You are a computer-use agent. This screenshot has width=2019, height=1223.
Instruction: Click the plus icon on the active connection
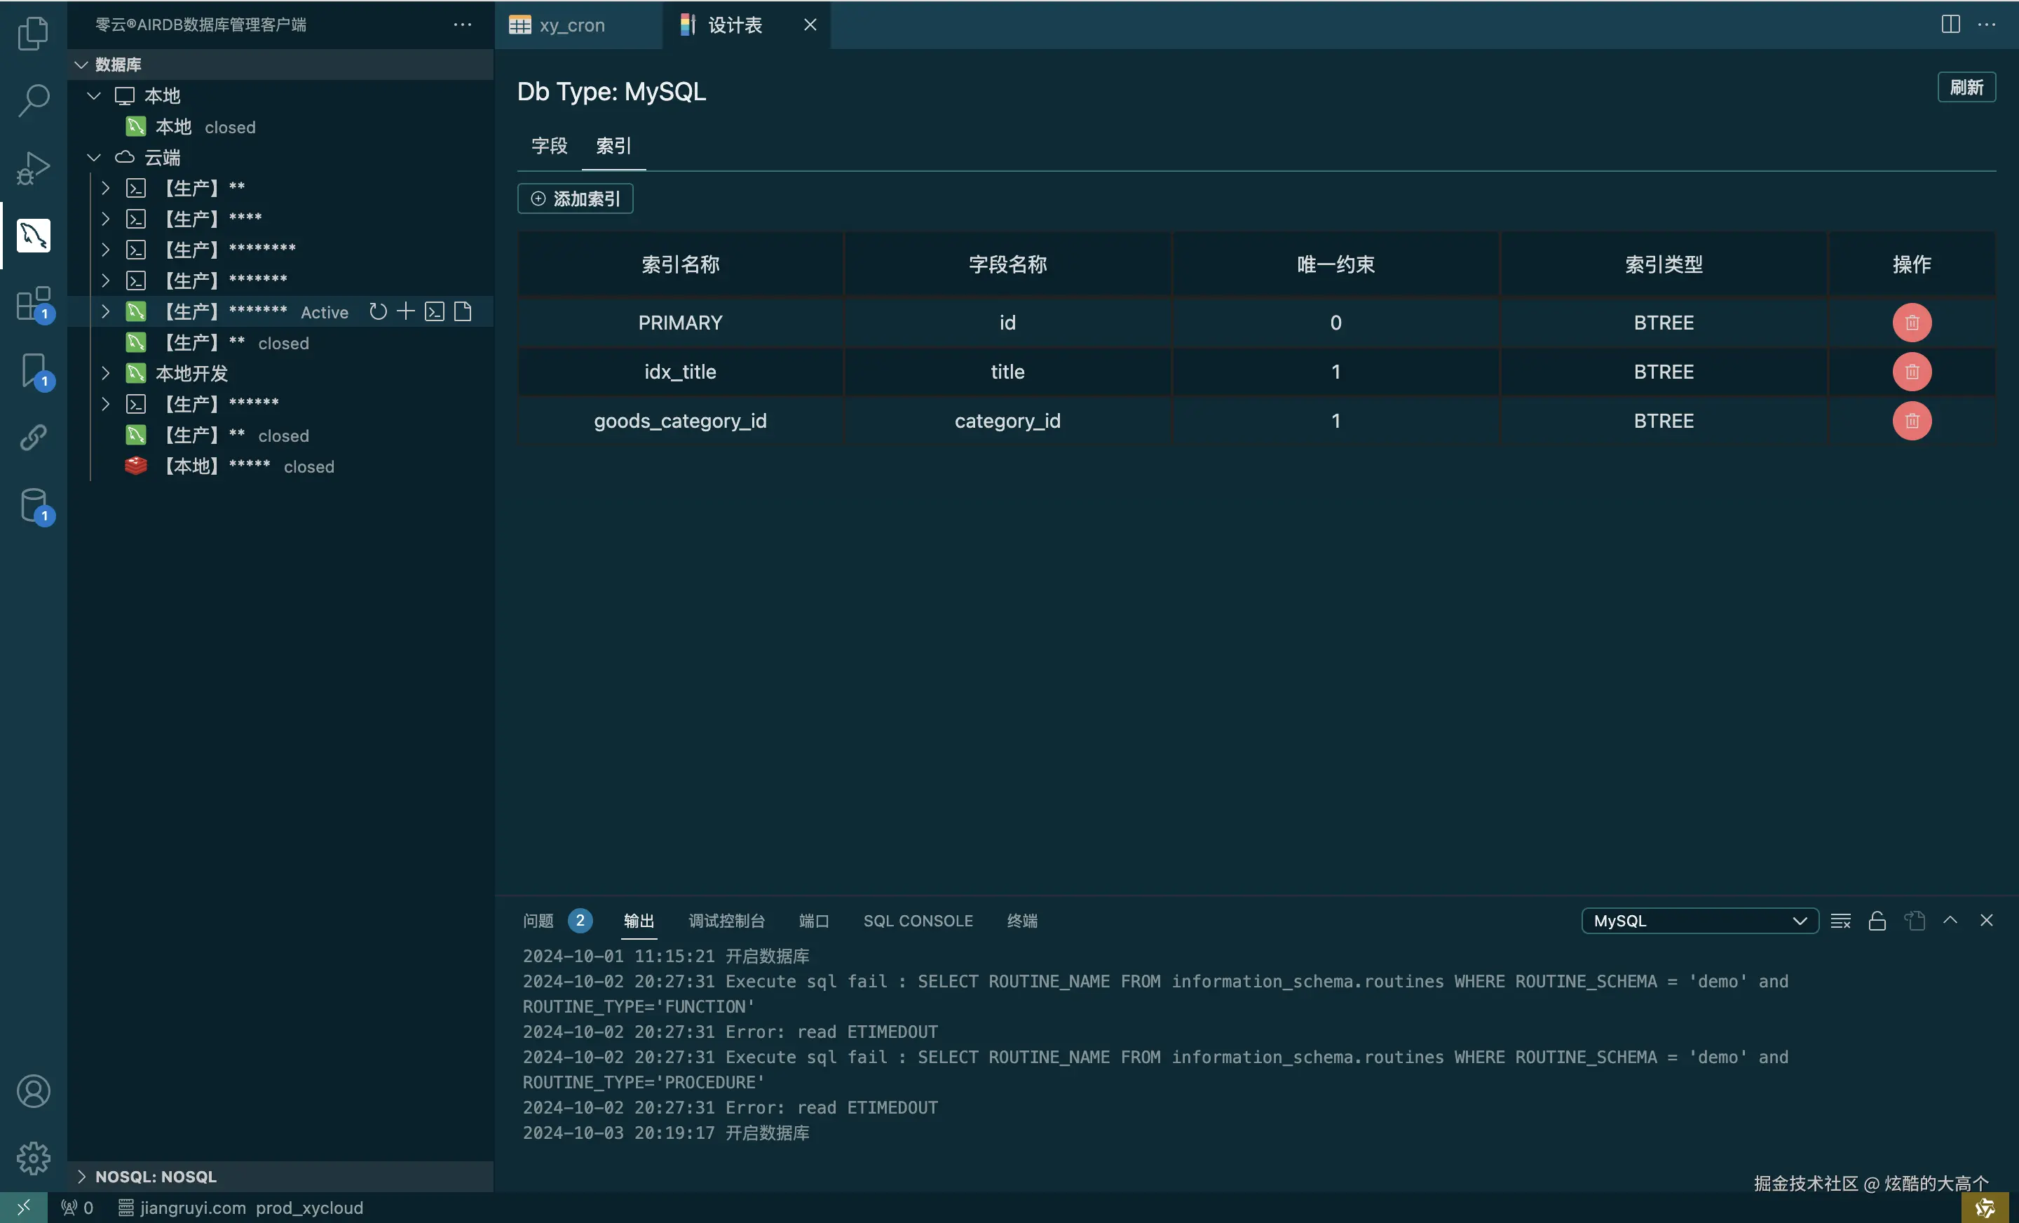click(x=406, y=311)
